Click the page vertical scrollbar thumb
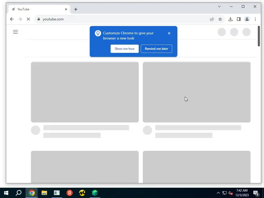The height and width of the screenshot is (198, 264). tap(259, 36)
